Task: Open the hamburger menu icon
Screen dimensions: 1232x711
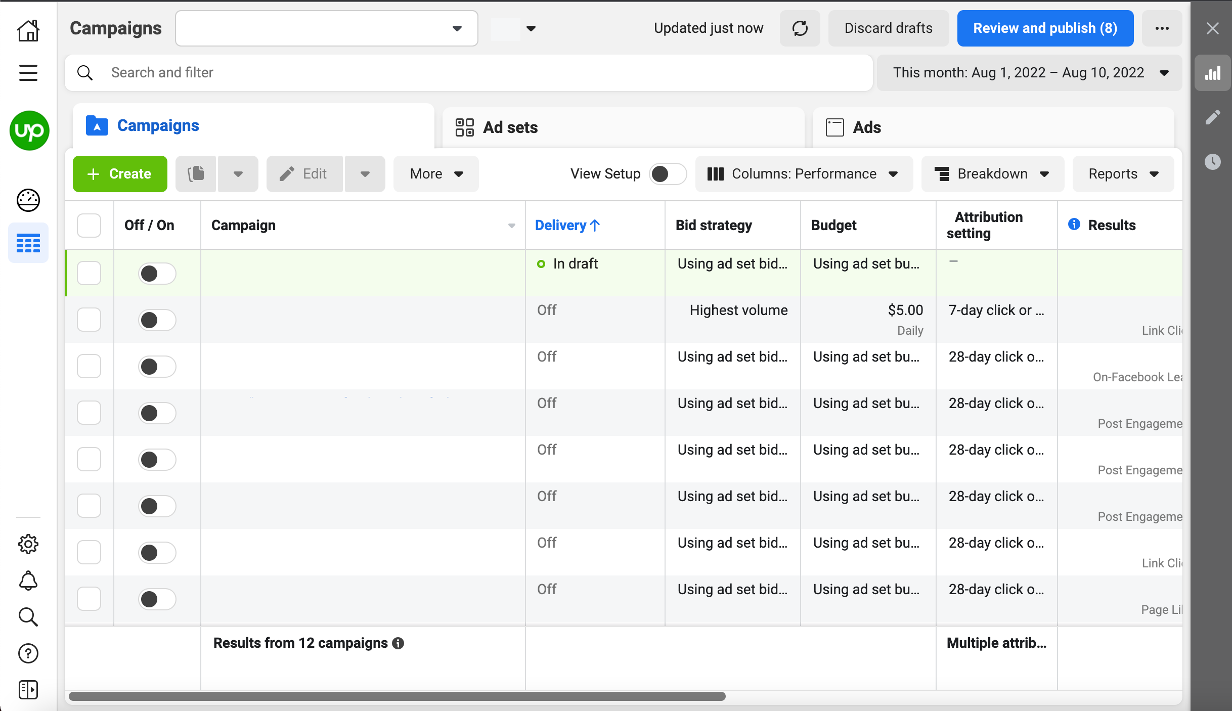Action: pyautogui.click(x=28, y=73)
